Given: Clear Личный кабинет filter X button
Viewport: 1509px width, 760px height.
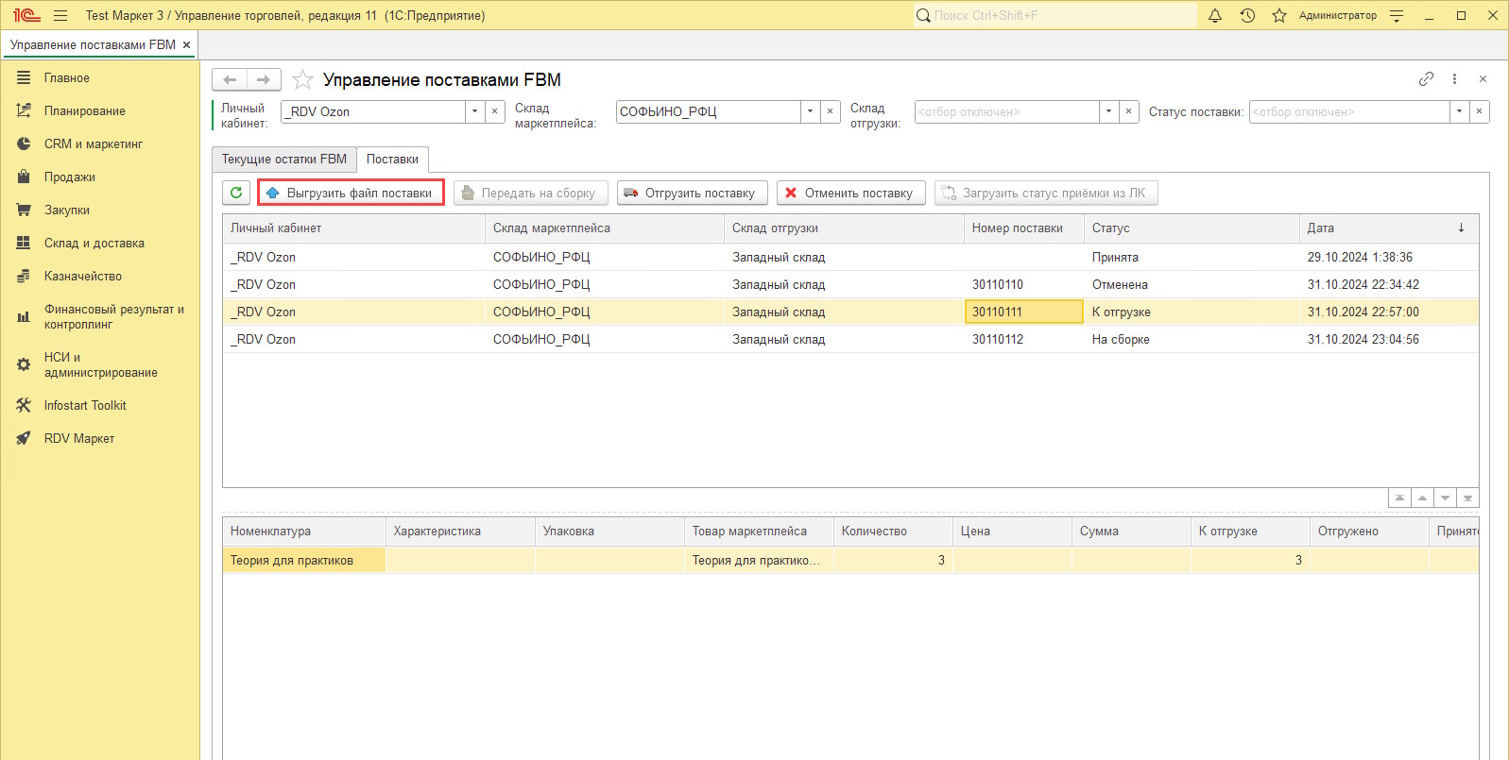Looking at the screenshot, I should click(494, 111).
